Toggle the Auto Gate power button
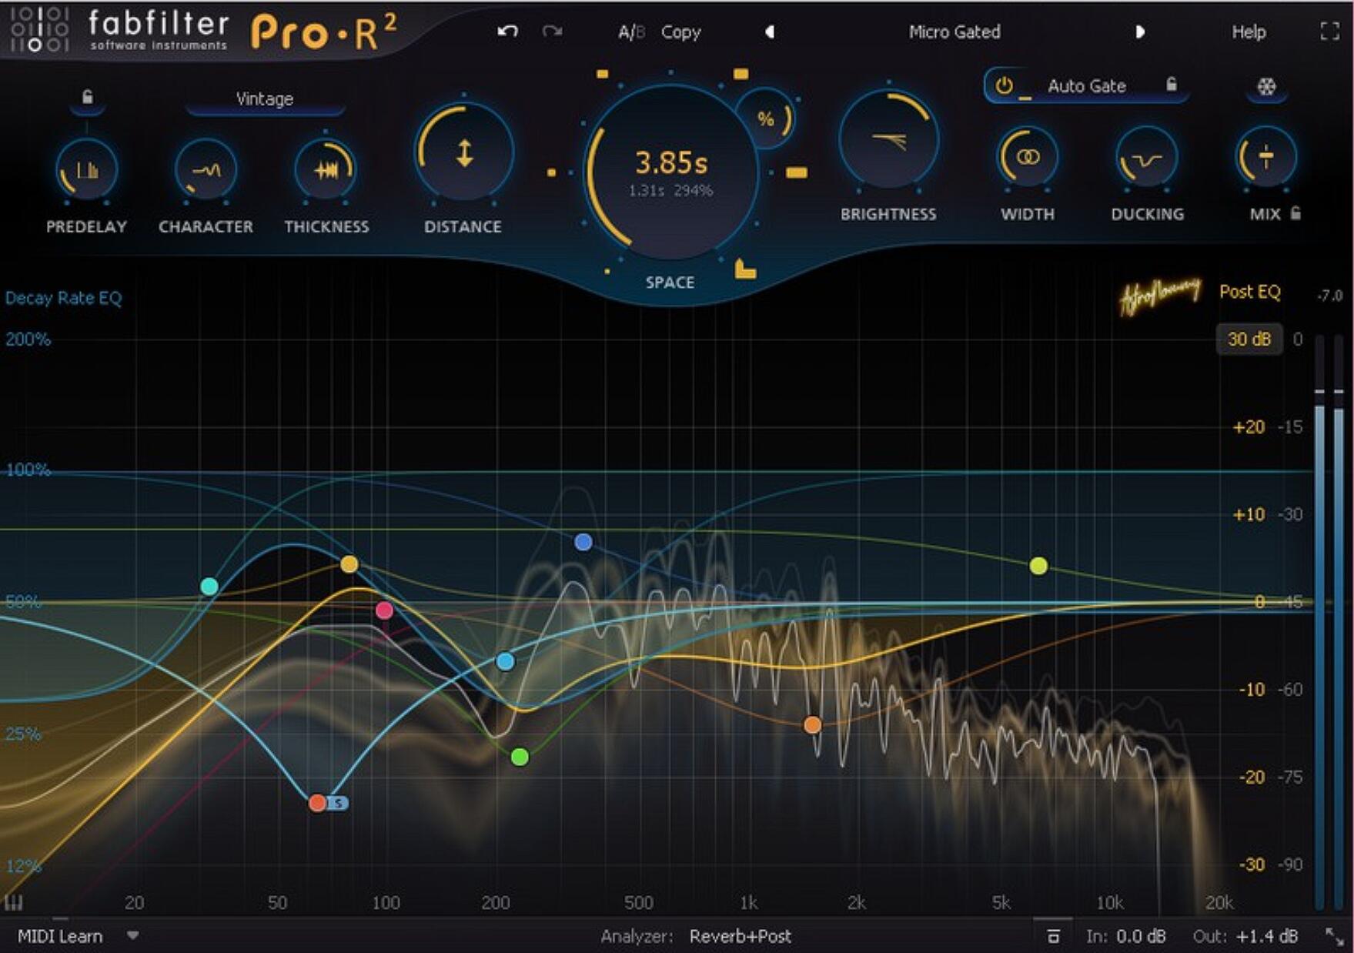Screen dimensions: 1354x953 [x=1004, y=85]
